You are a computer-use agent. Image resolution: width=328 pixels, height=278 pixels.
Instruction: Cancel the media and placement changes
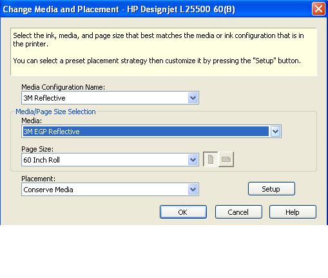click(x=238, y=212)
